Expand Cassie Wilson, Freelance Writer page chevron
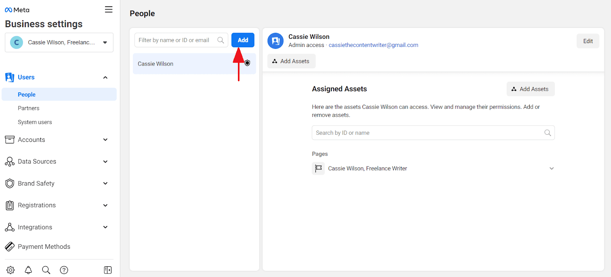The image size is (611, 277). pos(551,168)
